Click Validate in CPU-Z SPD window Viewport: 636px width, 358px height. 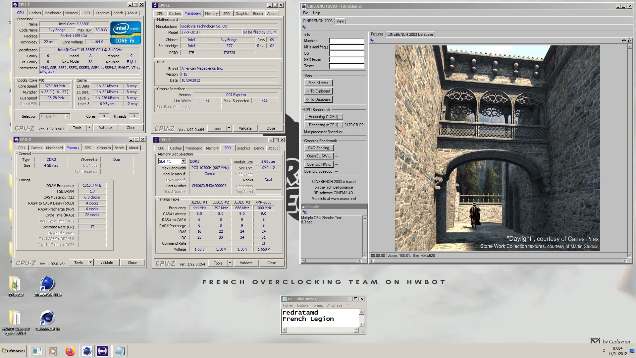point(246,263)
